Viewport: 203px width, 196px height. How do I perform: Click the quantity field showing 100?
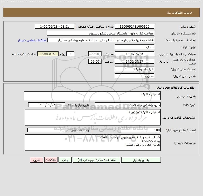pyautogui.click(x=141, y=130)
